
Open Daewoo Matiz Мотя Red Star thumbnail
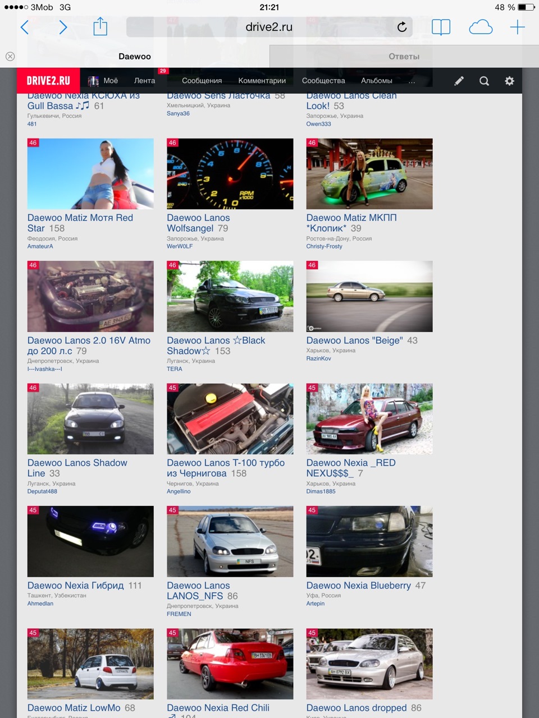90,174
